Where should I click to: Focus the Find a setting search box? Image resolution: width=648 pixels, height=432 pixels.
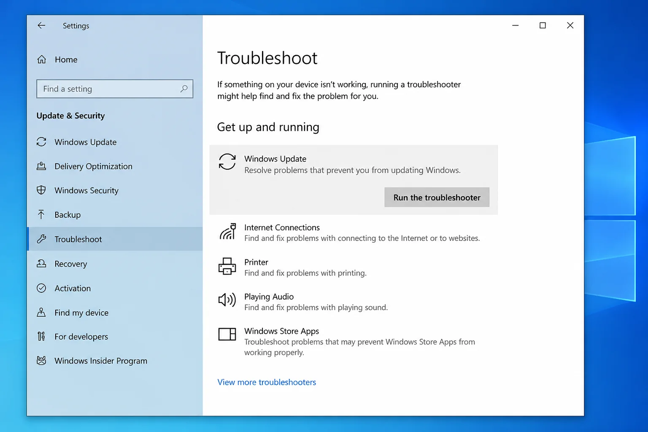point(115,89)
